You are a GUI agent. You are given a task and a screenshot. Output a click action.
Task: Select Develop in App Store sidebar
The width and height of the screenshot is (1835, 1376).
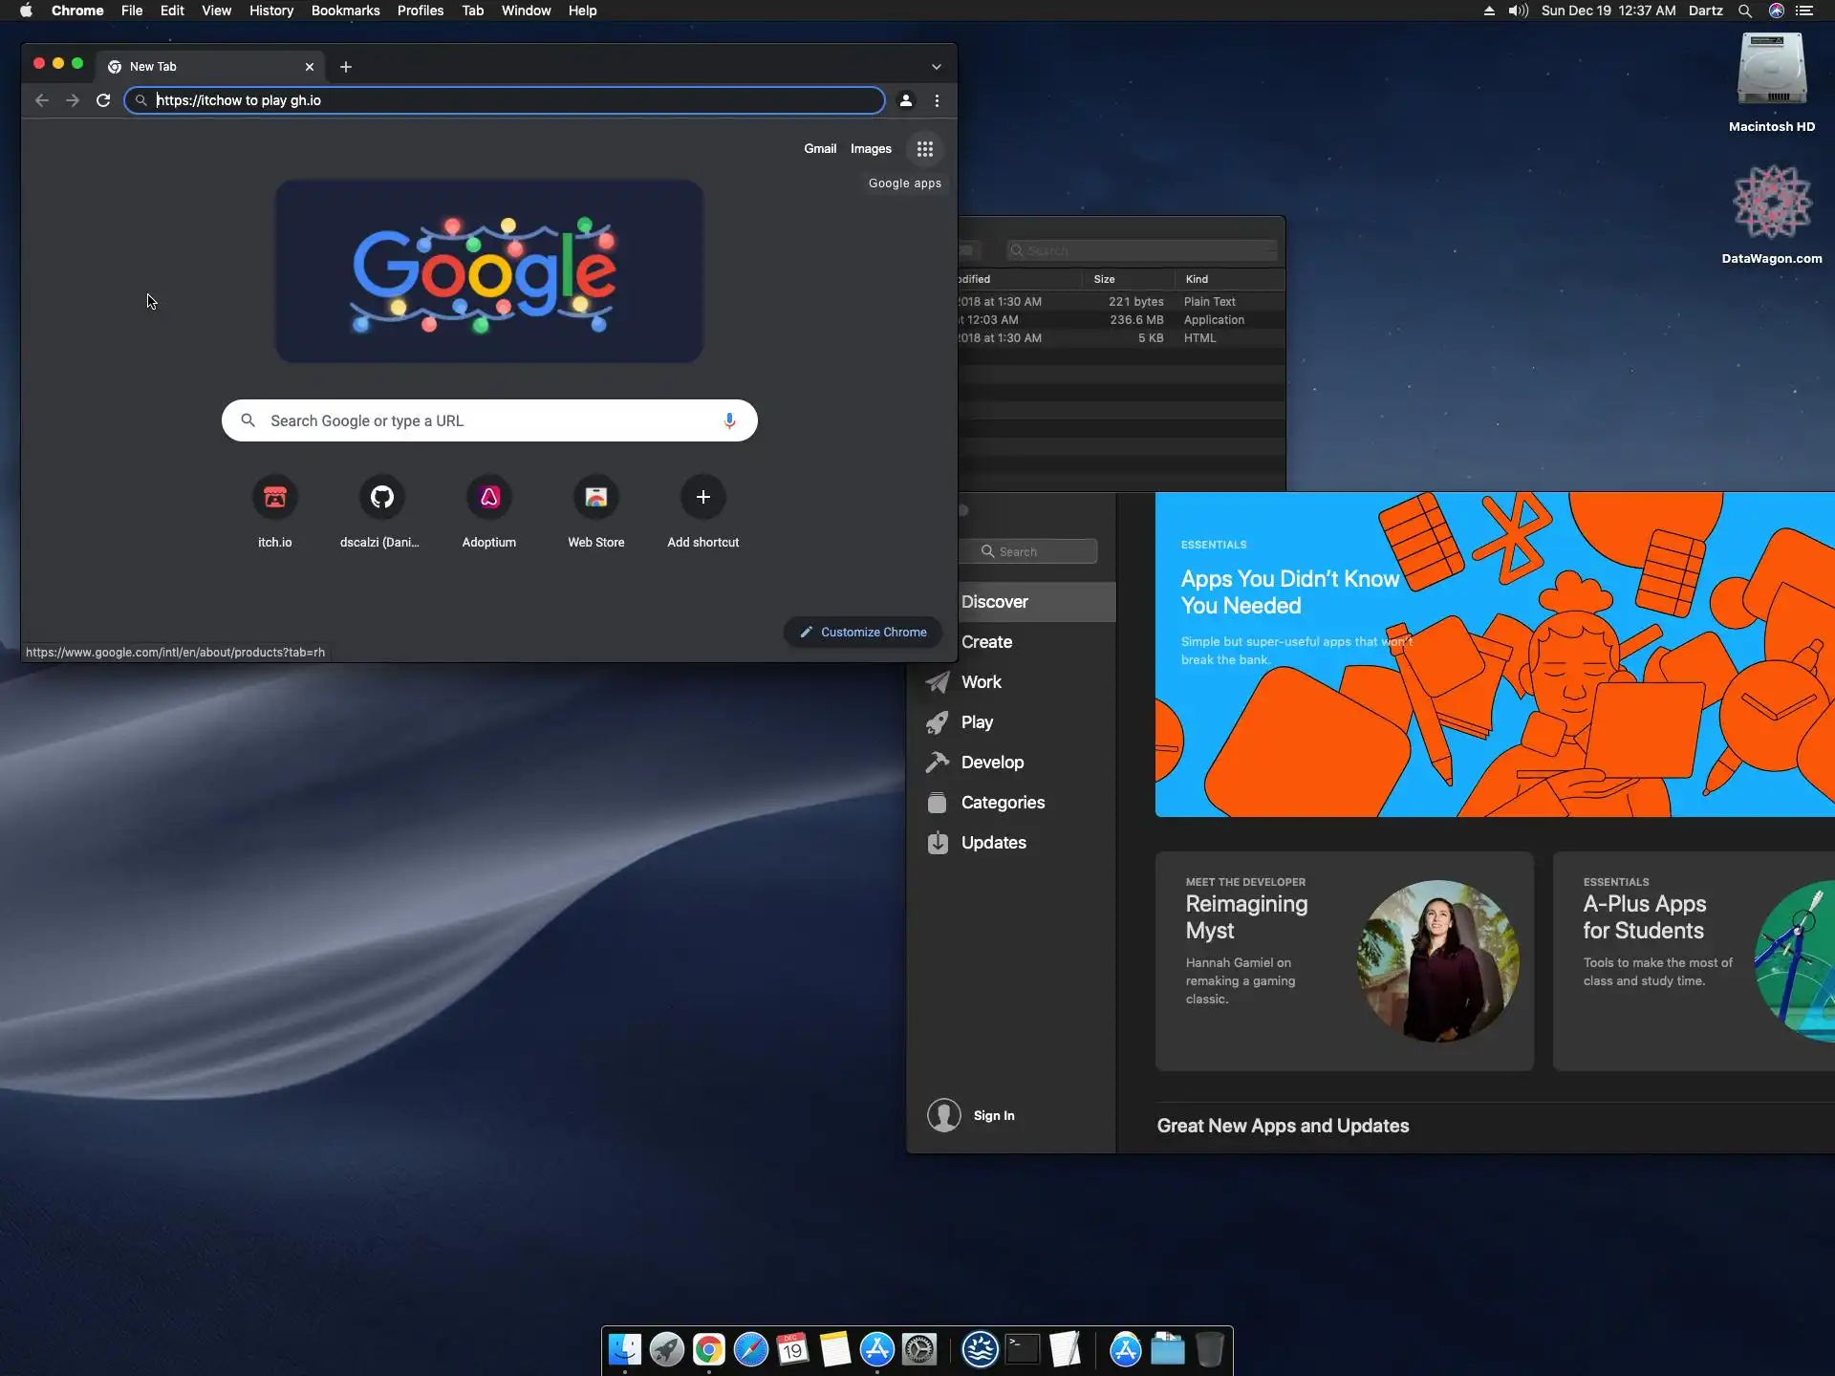click(x=991, y=763)
